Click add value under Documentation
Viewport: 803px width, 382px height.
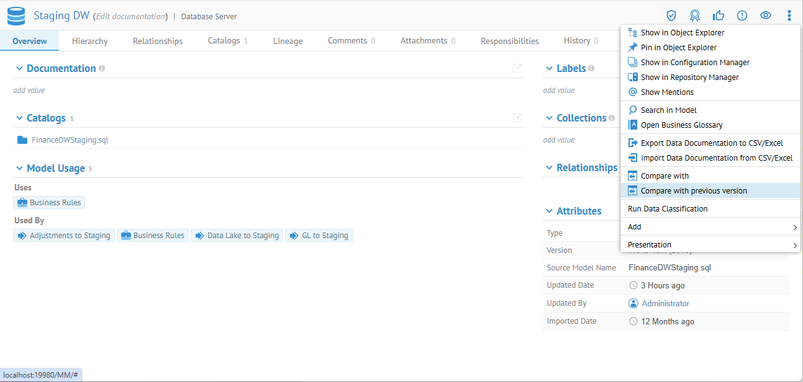point(29,91)
